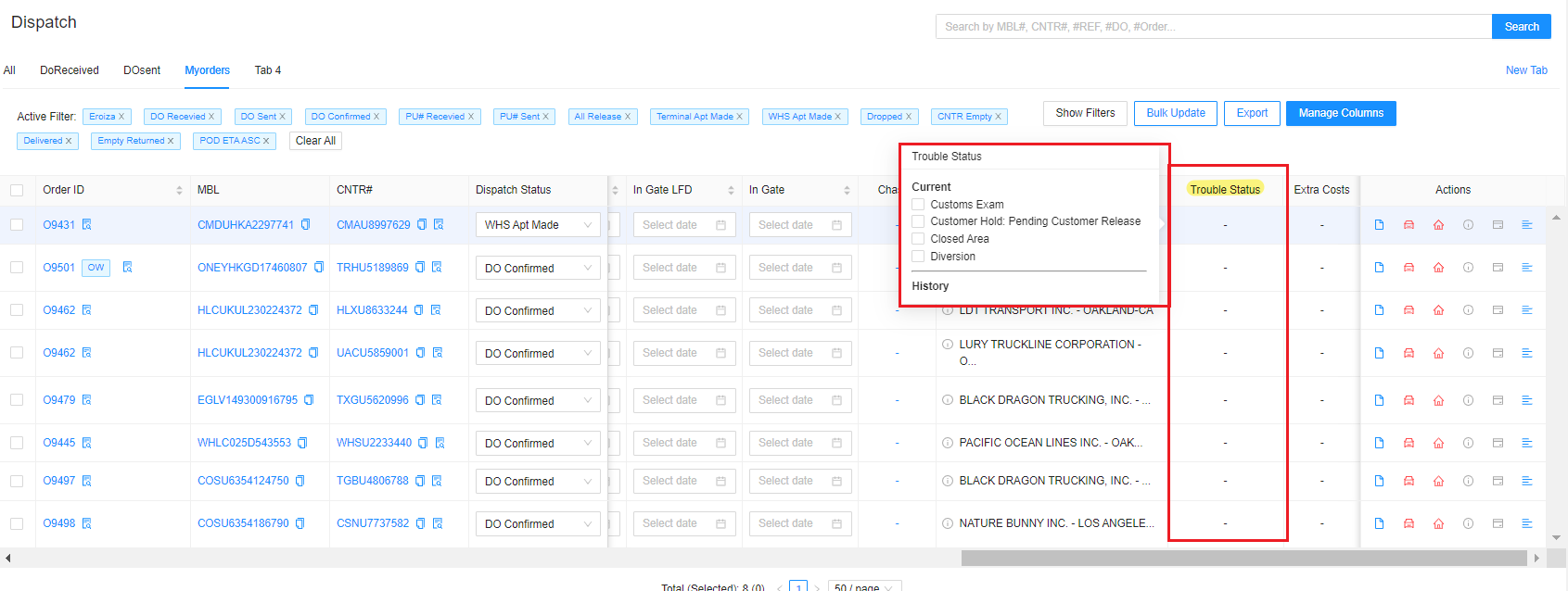Switch to the DoReceived tab
Viewport: 1568px width, 591px height.
pyautogui.click(x=70, y=70)
